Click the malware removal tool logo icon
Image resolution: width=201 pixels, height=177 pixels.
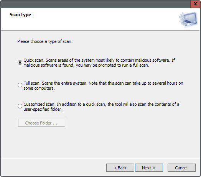[x=188, y=20]
